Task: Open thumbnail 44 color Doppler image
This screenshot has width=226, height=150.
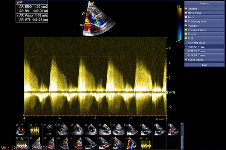Action: pyautogui.click(x=119, y=143)
